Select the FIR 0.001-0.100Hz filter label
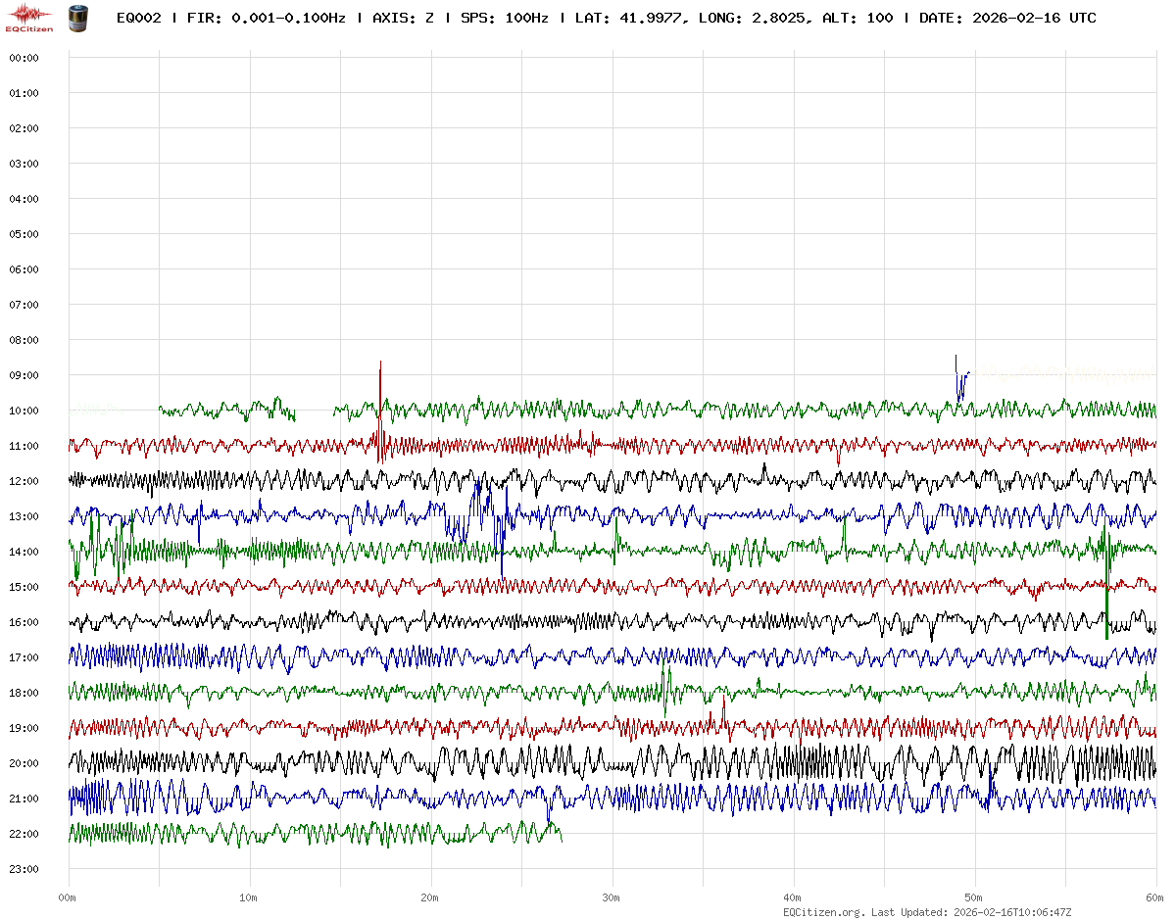1176x921 pixels. (267, 19)
